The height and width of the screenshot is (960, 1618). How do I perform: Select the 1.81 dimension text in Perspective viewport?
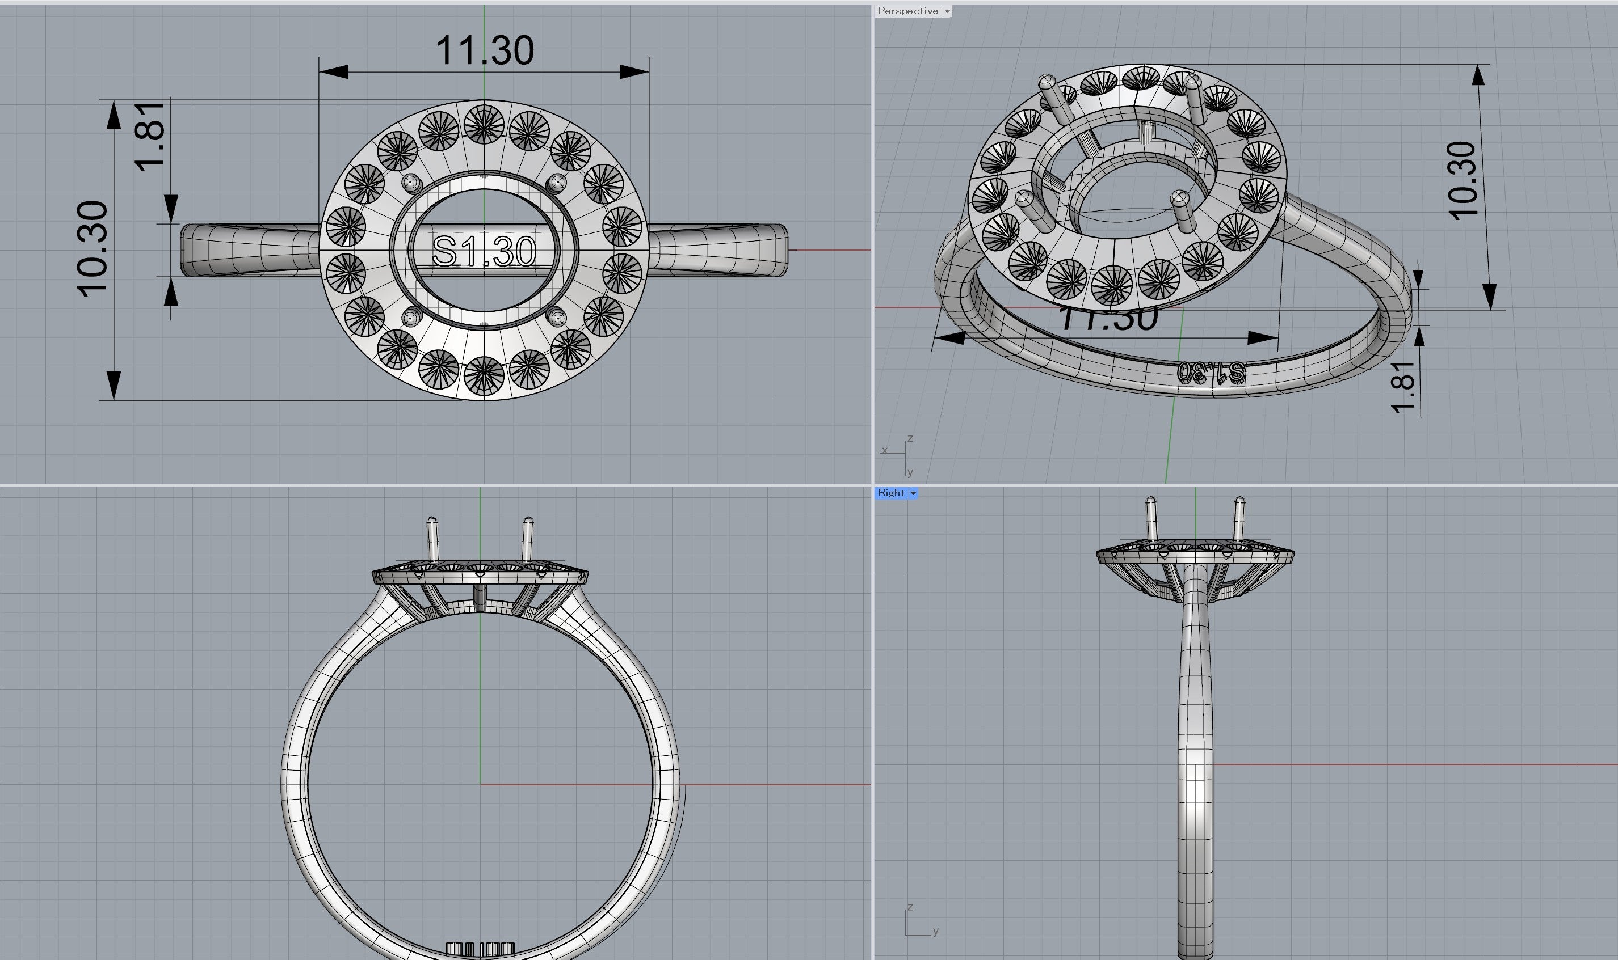pos(1403,386)
